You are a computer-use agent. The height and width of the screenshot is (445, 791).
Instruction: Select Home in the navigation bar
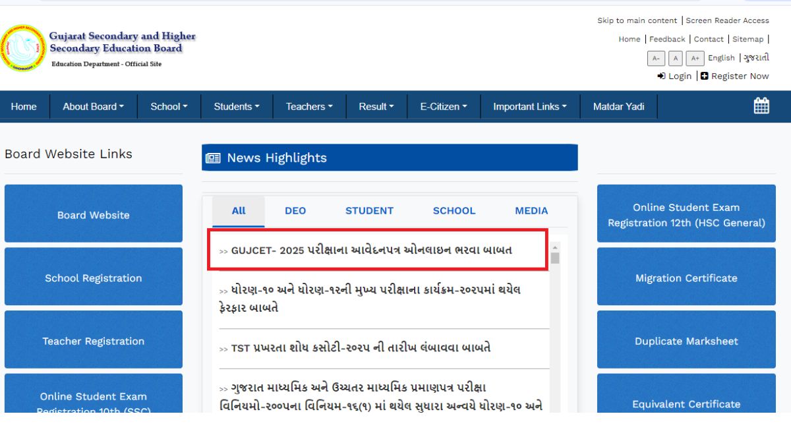tap(24, 106)
